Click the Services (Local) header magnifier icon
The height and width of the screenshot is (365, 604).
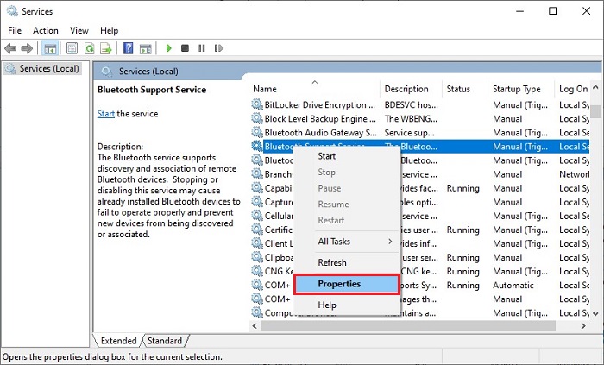(107, 72)
